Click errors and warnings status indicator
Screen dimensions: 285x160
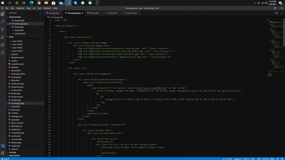[5, 159]
